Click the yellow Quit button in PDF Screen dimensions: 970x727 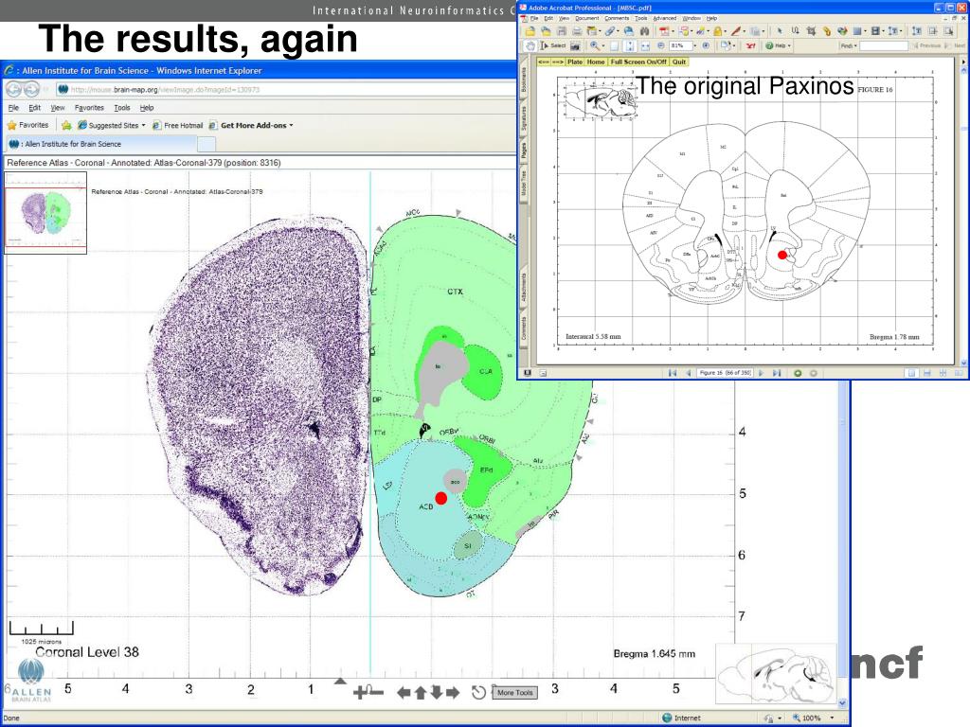pyautogui.click(x=679, y=62)
